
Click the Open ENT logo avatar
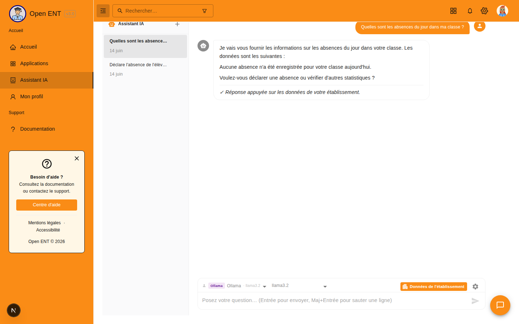(x=18, y=14)
